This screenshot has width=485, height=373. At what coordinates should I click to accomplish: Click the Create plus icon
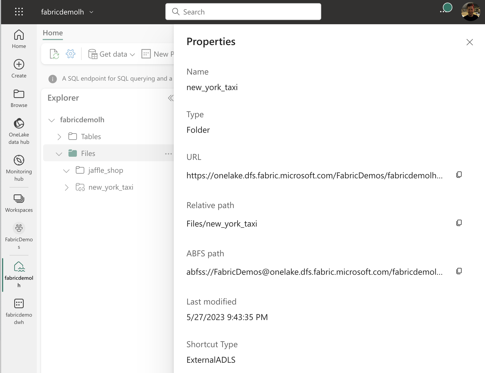[x=19, y=65]
